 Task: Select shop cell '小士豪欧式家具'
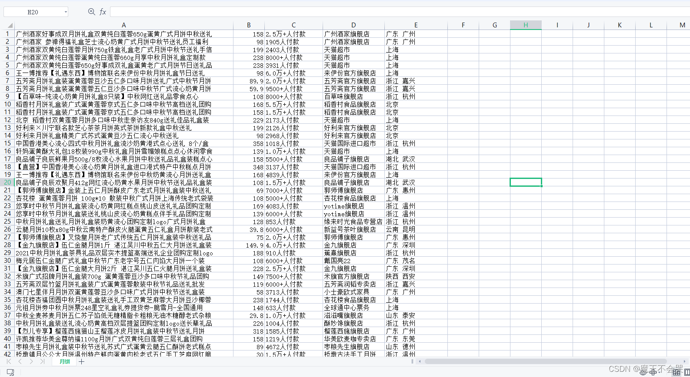point(353,292)
